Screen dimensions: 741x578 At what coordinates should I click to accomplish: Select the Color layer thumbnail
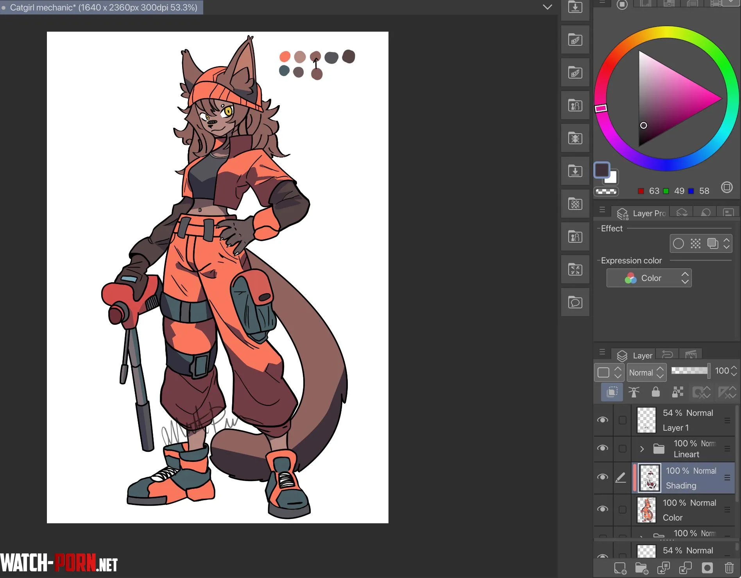click(646, 510)
